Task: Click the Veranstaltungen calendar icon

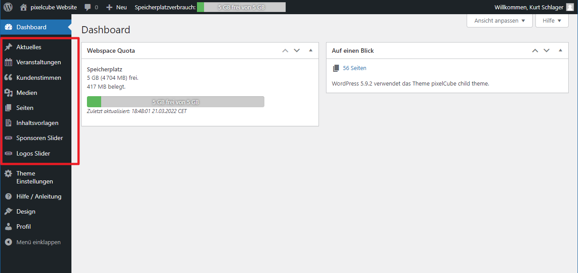Action: click(x=8, y=62)
